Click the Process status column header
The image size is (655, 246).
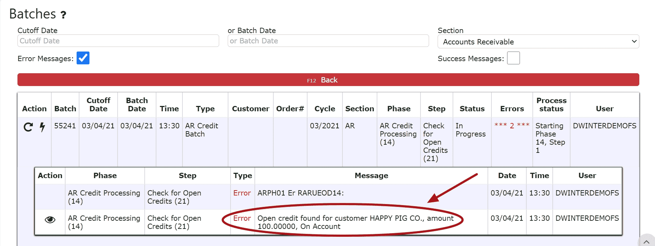click(x=551, y=105)
